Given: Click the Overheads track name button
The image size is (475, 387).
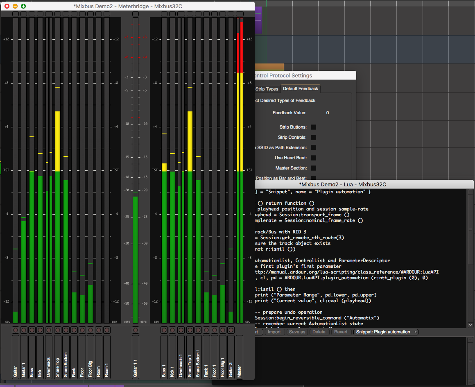Looking at the screenshot, I should coord(49,356).
